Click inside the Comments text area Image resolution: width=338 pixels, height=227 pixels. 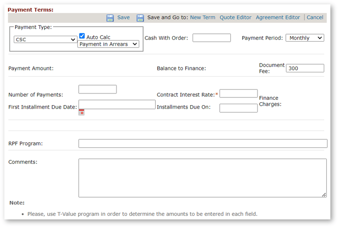point(202,178)
